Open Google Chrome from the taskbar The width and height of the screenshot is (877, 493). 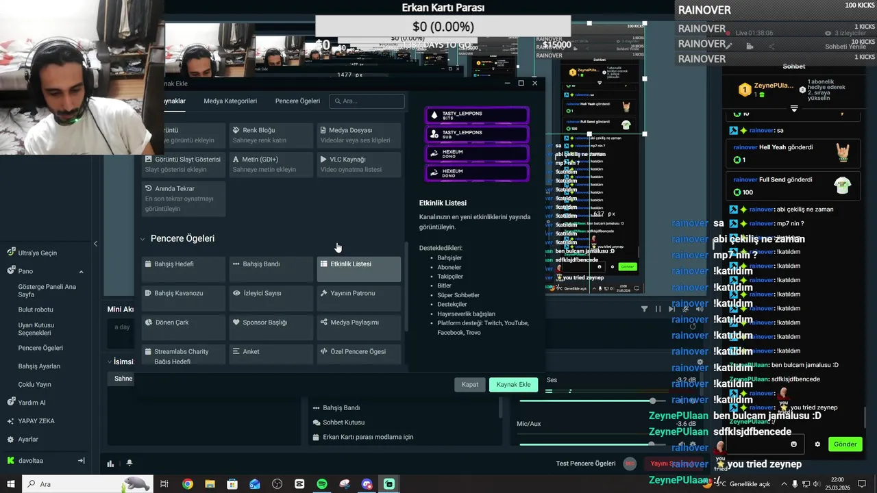(187, 484)
